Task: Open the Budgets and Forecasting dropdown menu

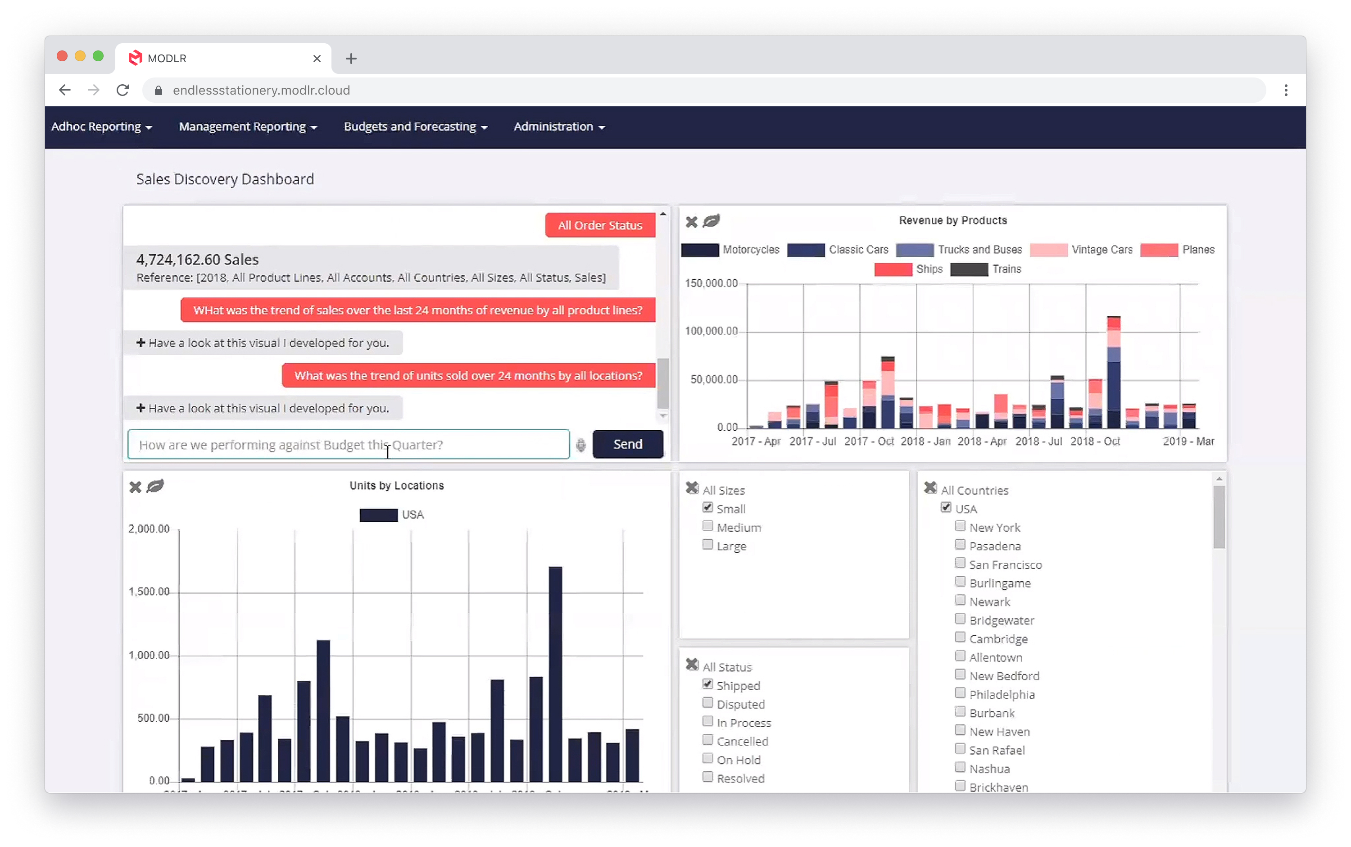Action: pos(416,127)
